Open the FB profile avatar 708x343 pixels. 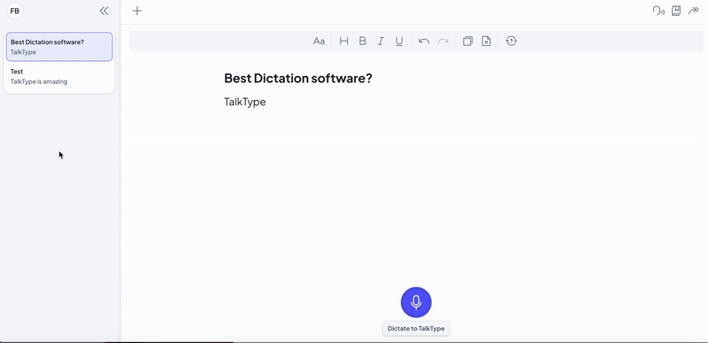pyautogui.click(x=14, y=11)
